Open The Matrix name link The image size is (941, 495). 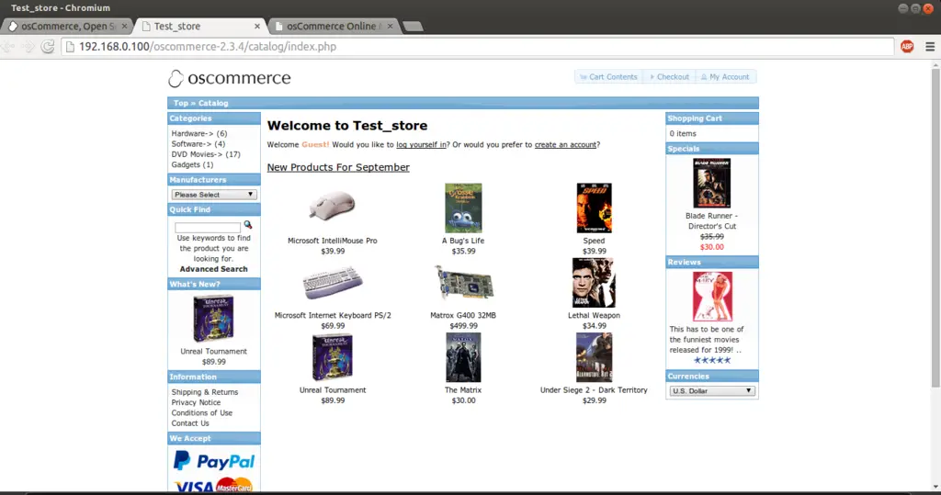point(463,390)
